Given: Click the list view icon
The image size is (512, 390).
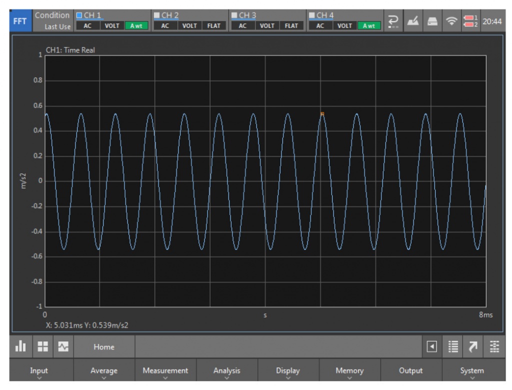Looking at the screenshot, I should pyautogui.click(x=453, y=346).
